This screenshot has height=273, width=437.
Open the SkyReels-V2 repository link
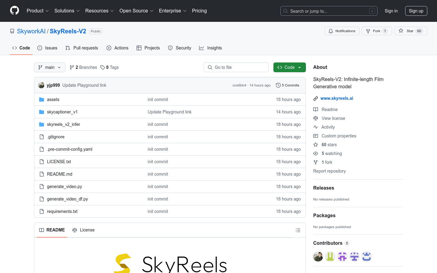[68, 31]
